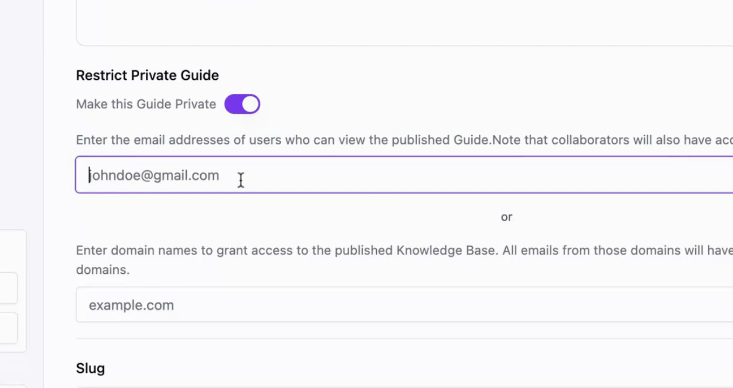Click the word "domains." on the wrapped line
733x388 pixels.
point(103,269)
